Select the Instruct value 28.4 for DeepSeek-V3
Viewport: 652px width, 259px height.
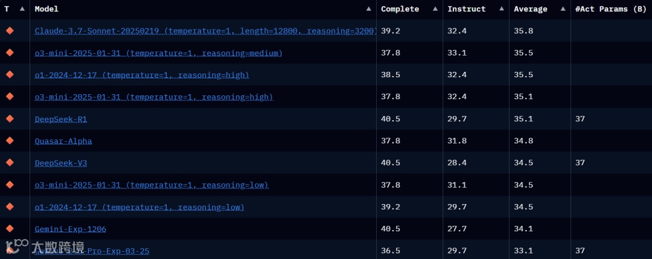click(x=457, y=163)
